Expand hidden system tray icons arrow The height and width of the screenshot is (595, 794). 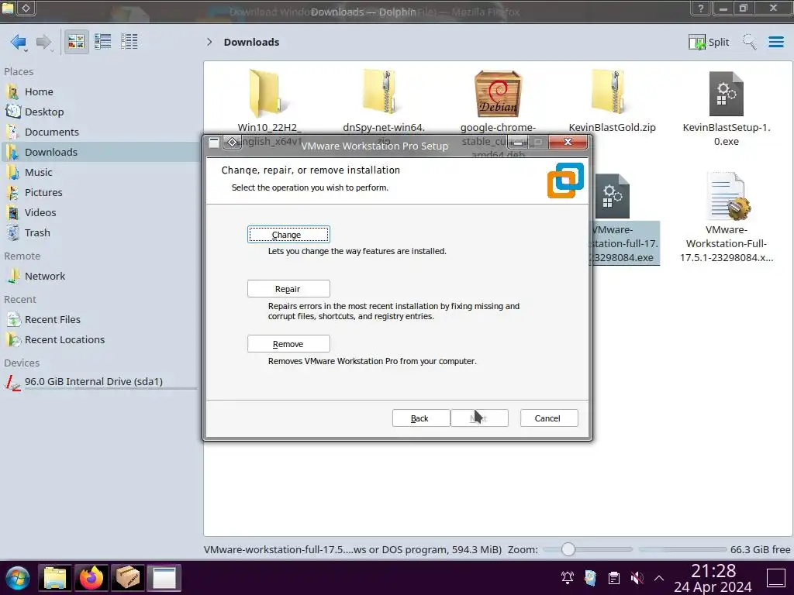(659, 578)
